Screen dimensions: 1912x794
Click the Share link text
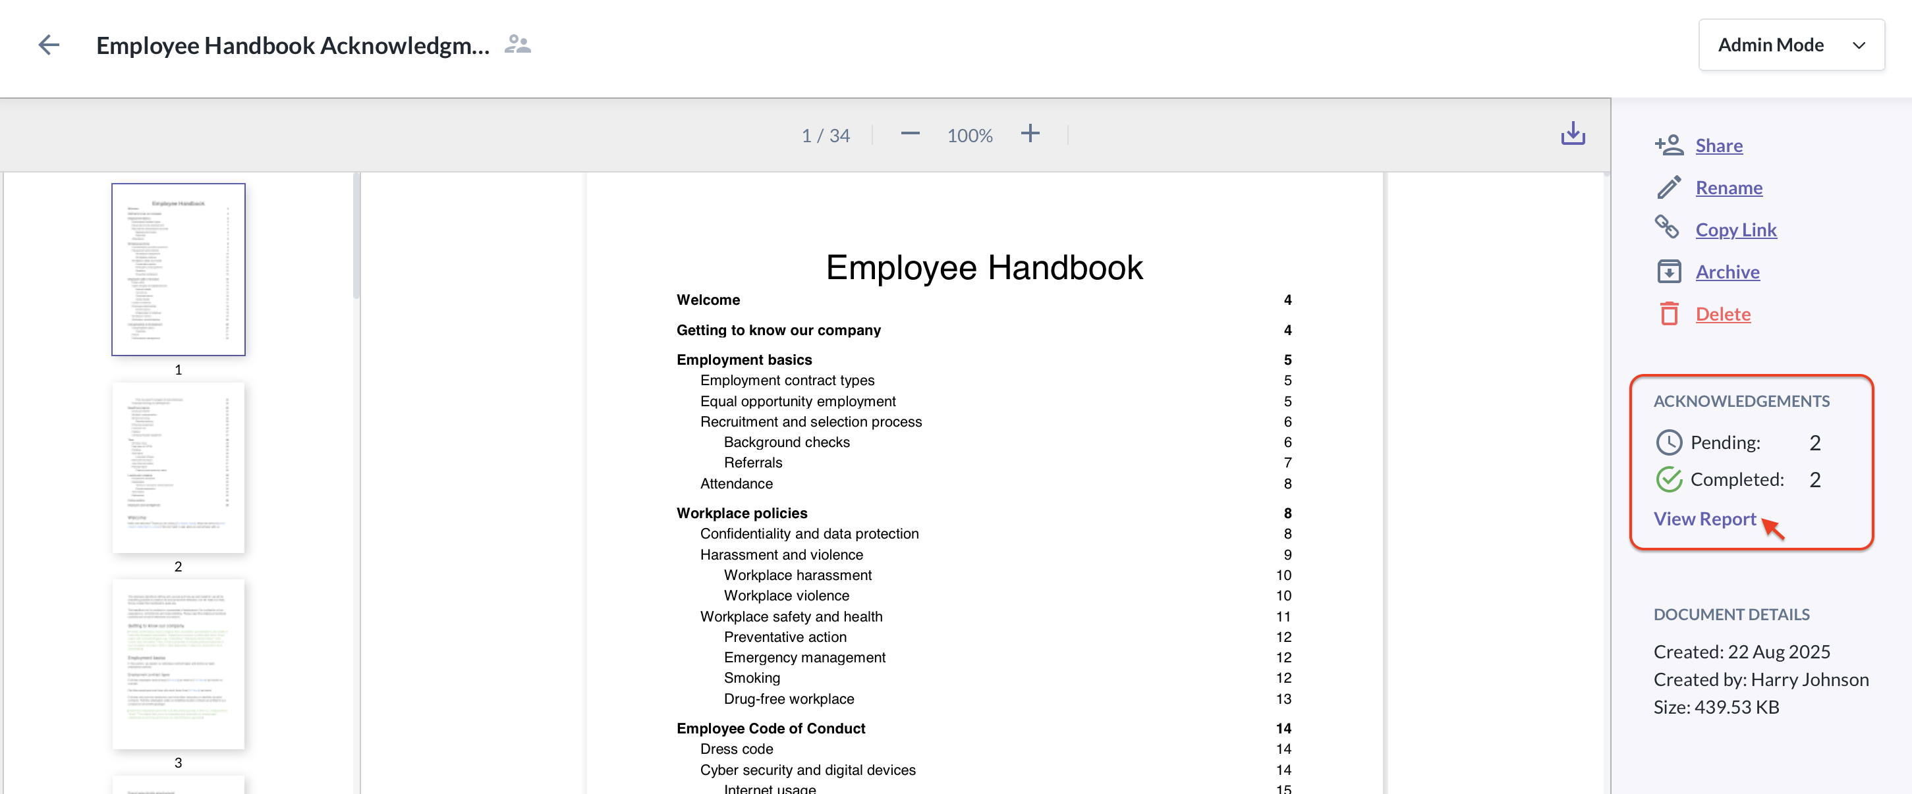tap(1718, 146)
